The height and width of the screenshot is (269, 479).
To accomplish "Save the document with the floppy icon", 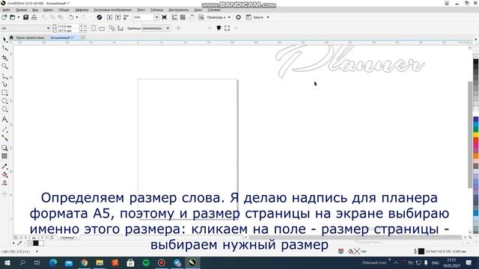I will pos(26,17).
